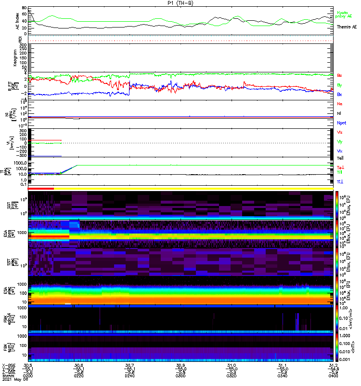Select the green "By" legend entry
The width and height of the screenshot is (361, 386).
339,85
